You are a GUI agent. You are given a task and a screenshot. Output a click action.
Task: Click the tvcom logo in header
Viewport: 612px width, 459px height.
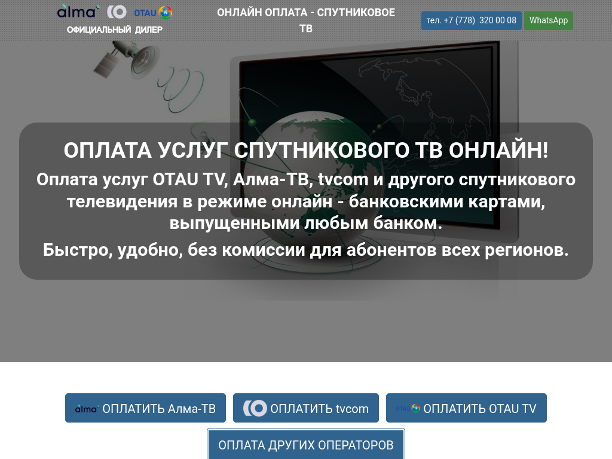pyautogui.click(x=117, y=12)
